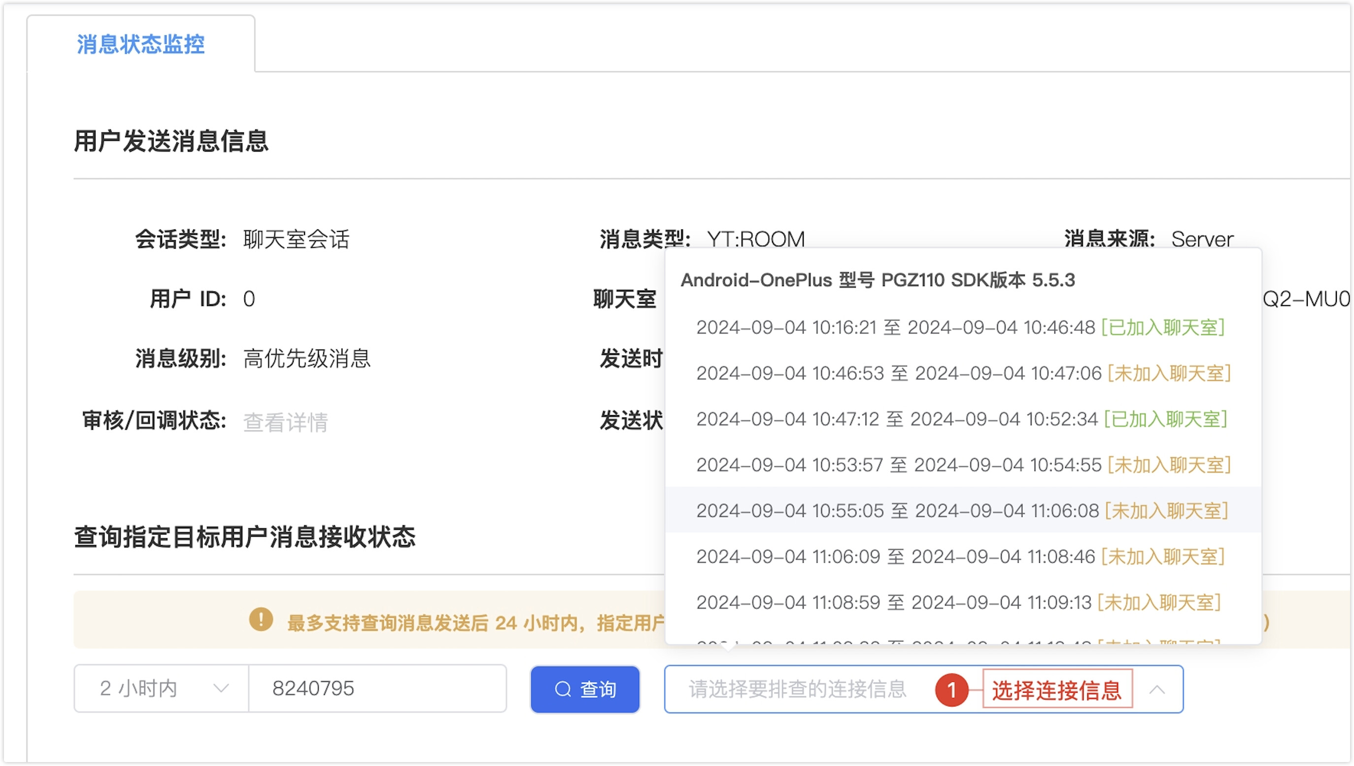The image size is (1354, 766).
Task: Click the 查询 search button
Action: (x=585, y=689)
